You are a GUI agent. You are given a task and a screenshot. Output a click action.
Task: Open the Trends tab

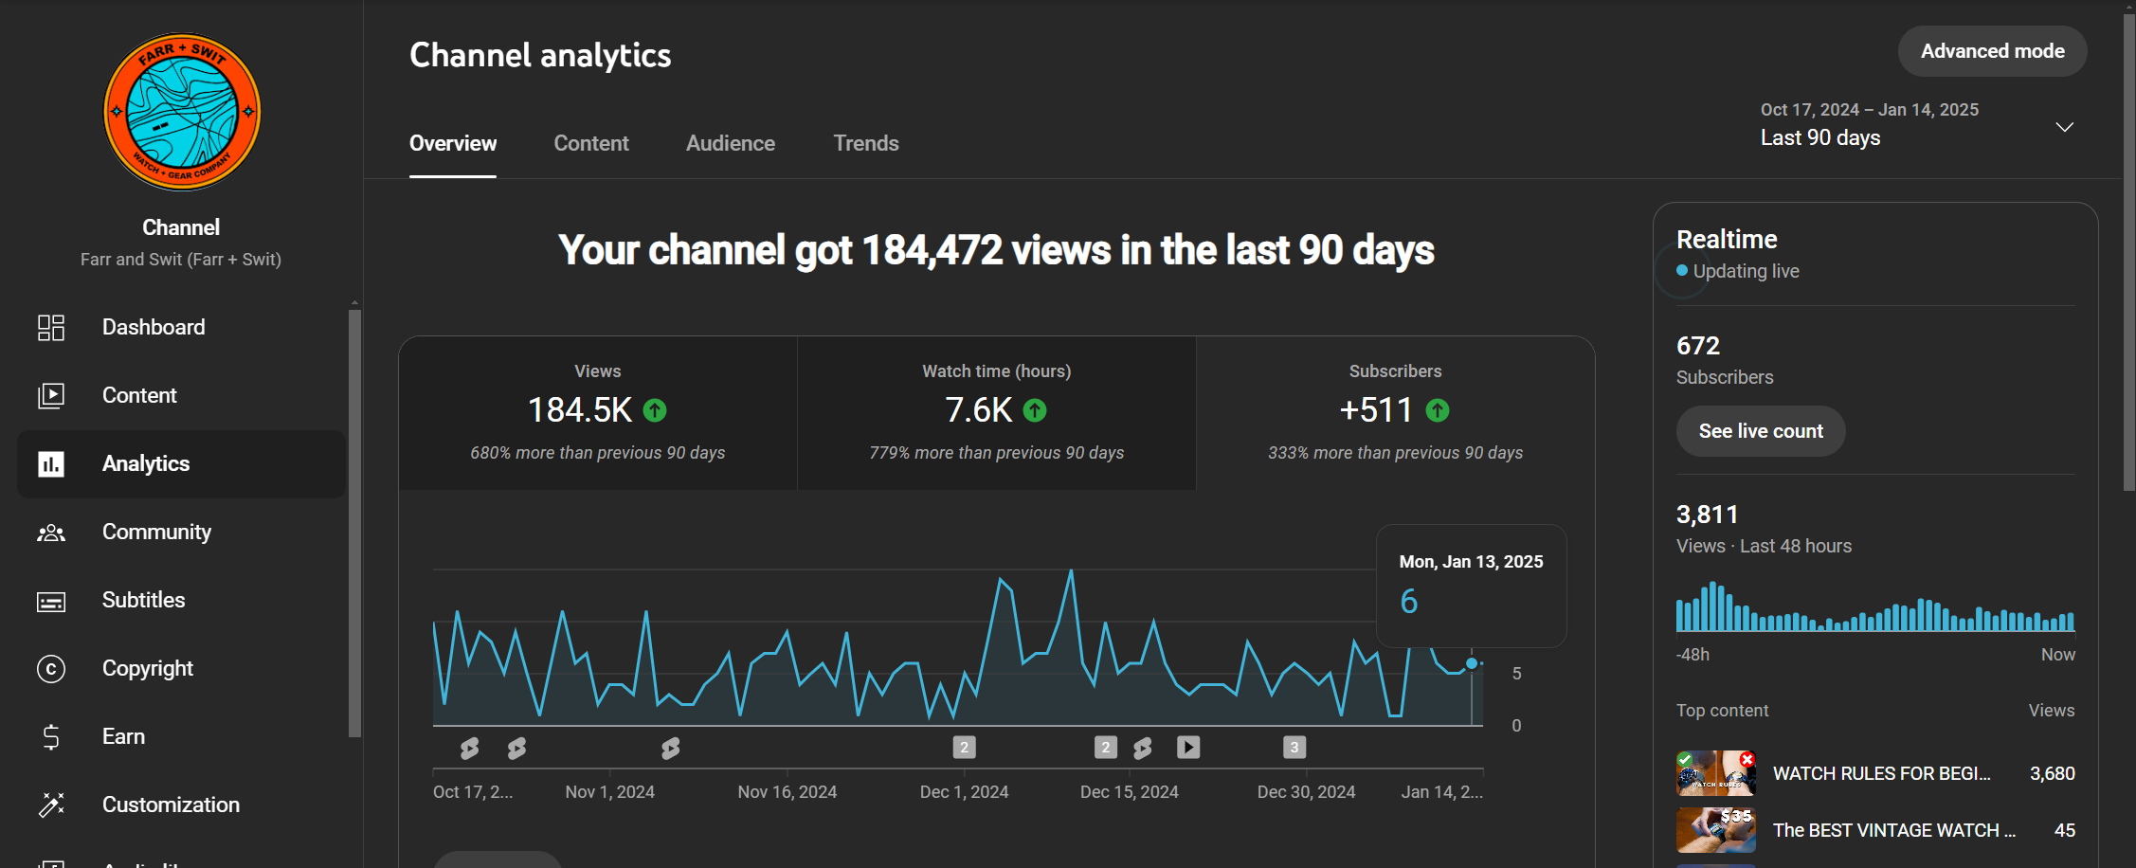[x=866, y=143]
